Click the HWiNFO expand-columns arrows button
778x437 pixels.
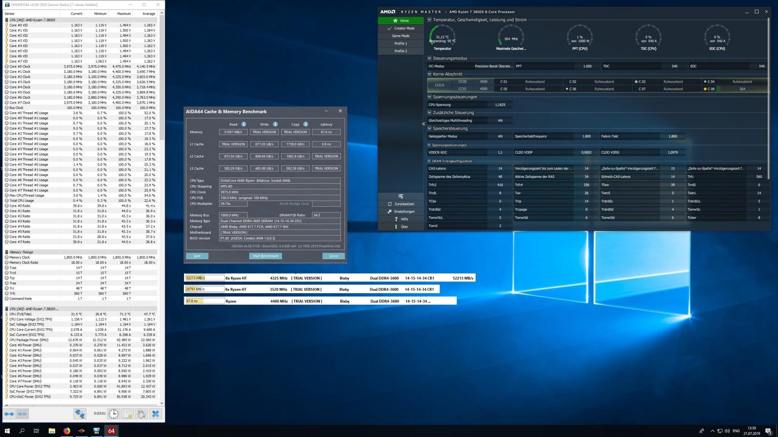tap(9, 414)
